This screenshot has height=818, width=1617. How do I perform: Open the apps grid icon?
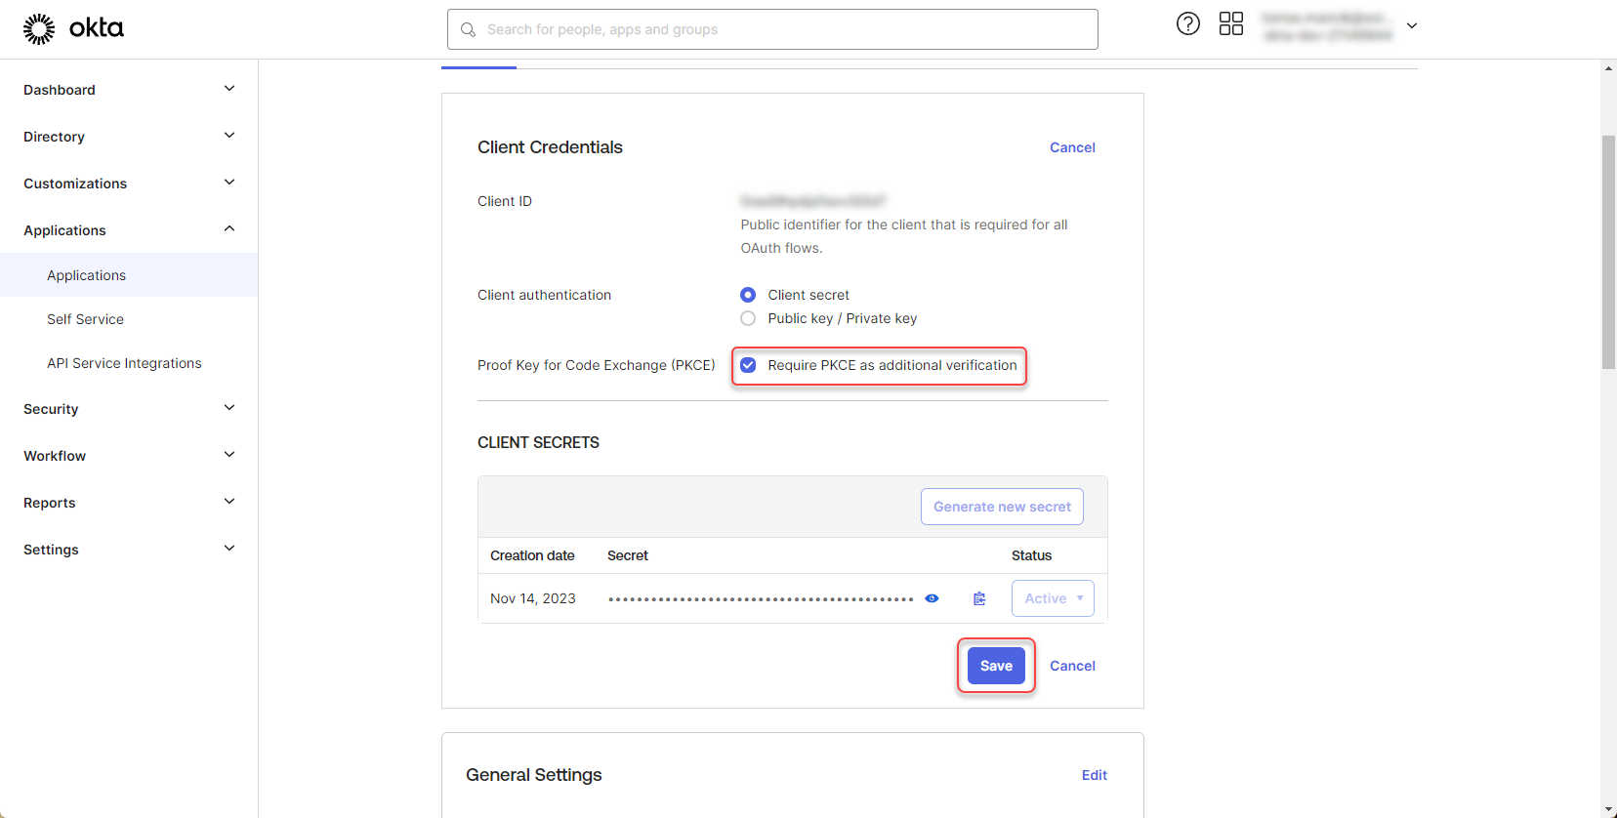tap(1230, 24)
